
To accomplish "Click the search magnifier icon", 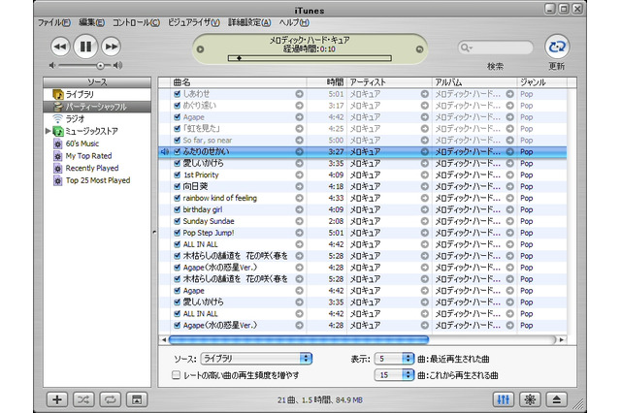I will click(x=463, y=48).
